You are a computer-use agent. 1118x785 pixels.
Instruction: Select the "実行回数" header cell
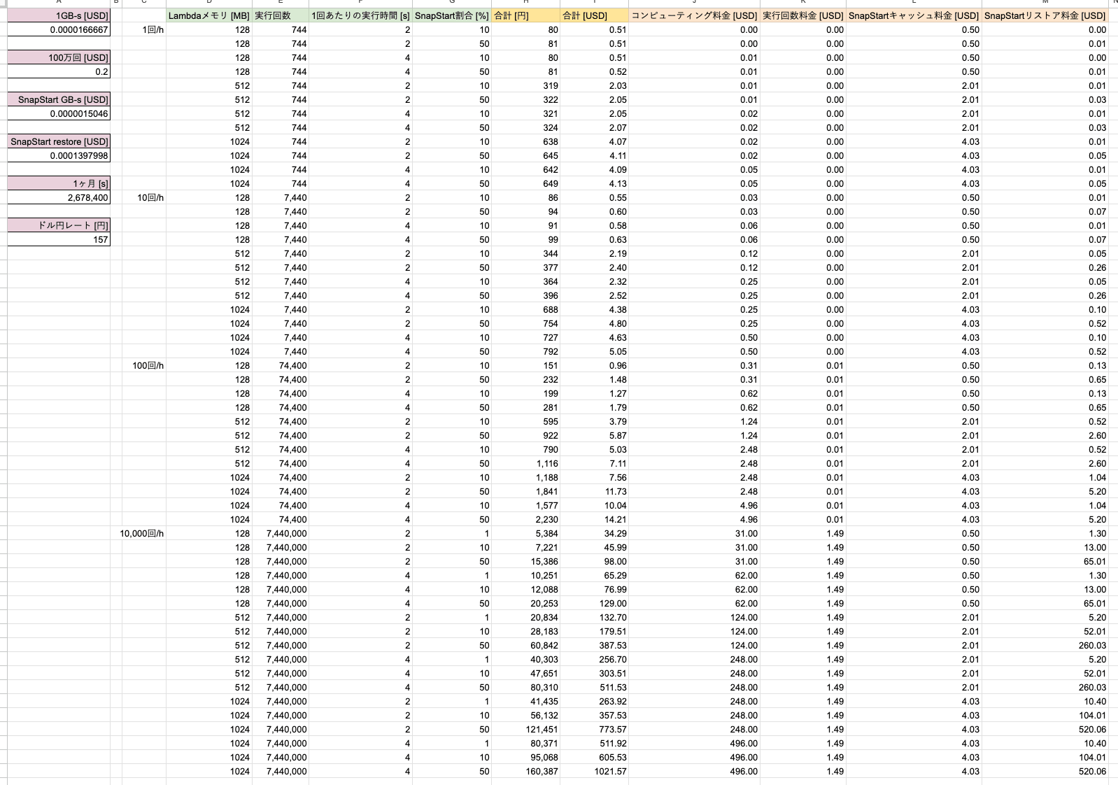(281, 15)
